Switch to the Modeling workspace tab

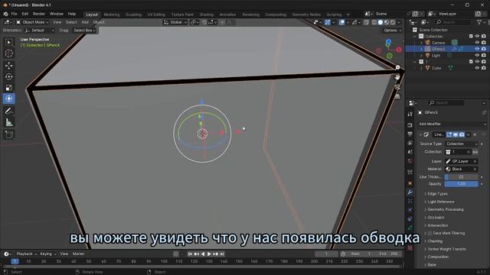click(112, 15)
